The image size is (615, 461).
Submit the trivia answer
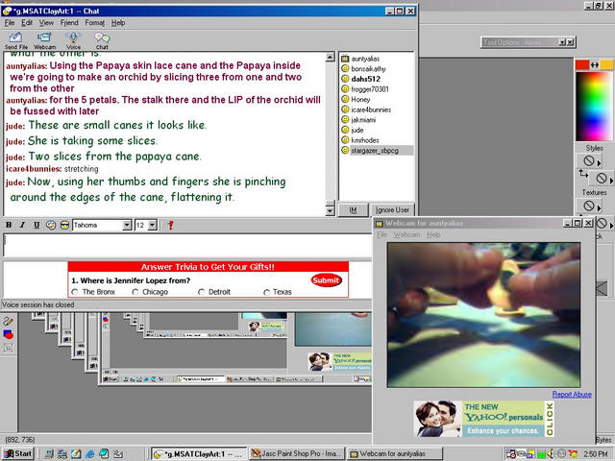pos(326,280)
